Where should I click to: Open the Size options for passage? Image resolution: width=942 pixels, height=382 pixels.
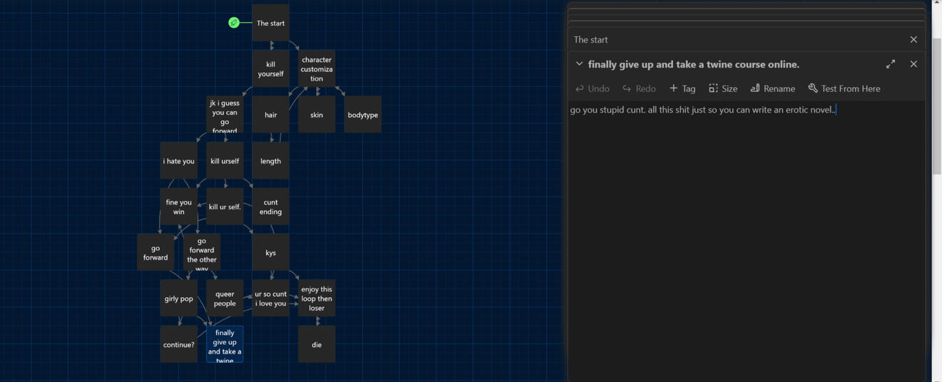tap(723, 88)
